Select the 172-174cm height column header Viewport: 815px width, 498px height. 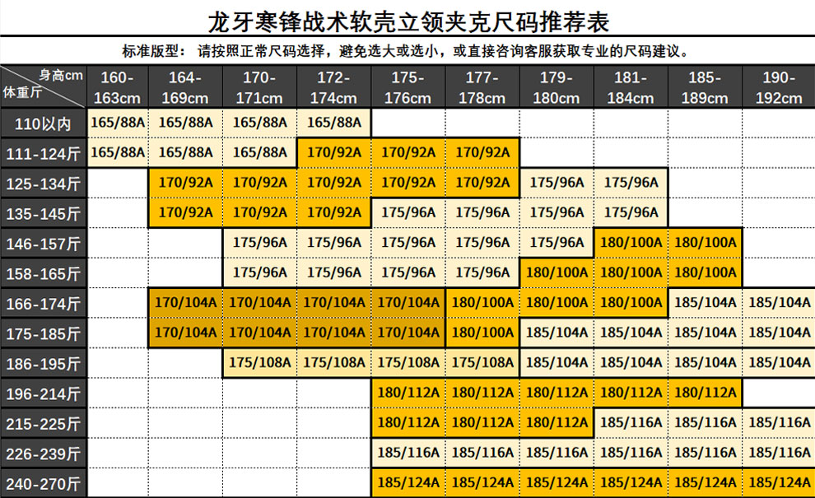[334, 86]
